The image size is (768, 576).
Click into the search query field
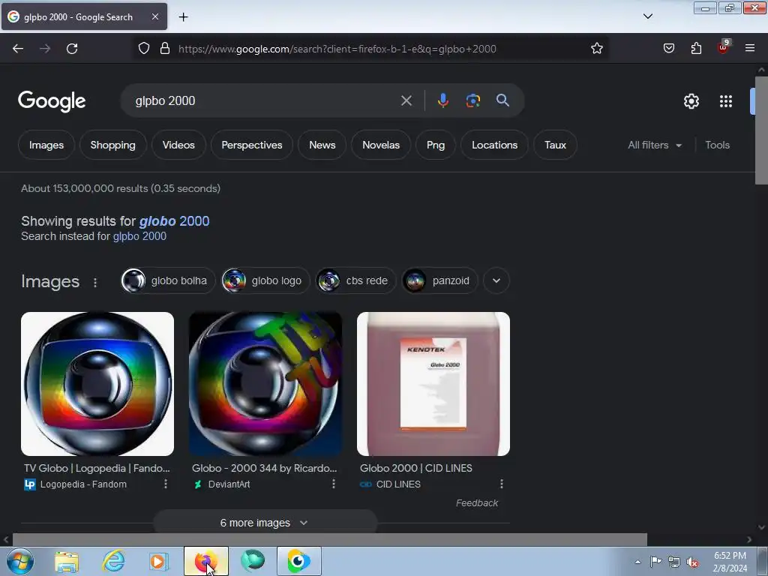(265, 101)
